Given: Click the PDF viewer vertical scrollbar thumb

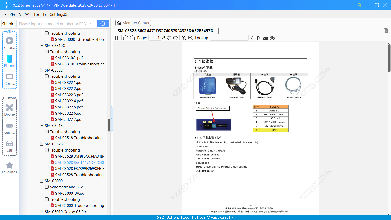Looking at the screenshot, I should 389,58.
